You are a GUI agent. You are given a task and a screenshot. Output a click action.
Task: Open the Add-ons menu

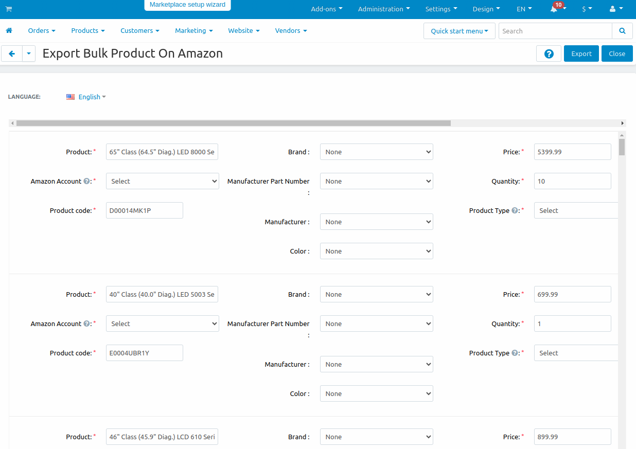click(x=327, y=9)
